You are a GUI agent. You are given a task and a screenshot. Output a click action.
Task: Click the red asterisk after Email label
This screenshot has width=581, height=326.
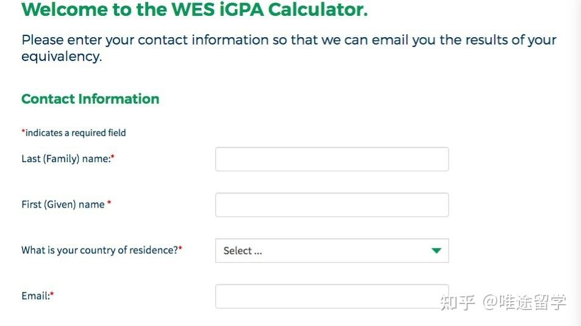click(x=52, y=295)
